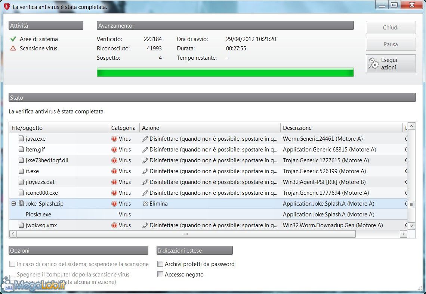Click the disinfect icon in the jkse73hedfdgf.dll row

click(145, 160)
